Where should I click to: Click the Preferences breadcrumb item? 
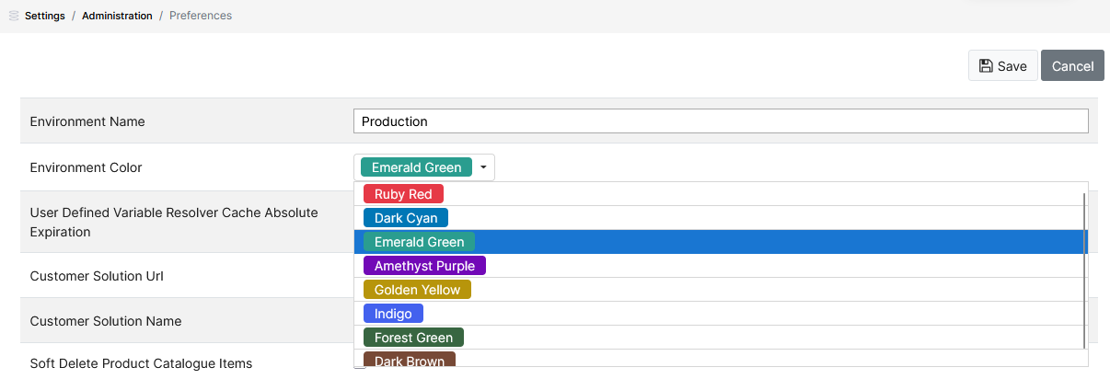[x=201, y=16]
